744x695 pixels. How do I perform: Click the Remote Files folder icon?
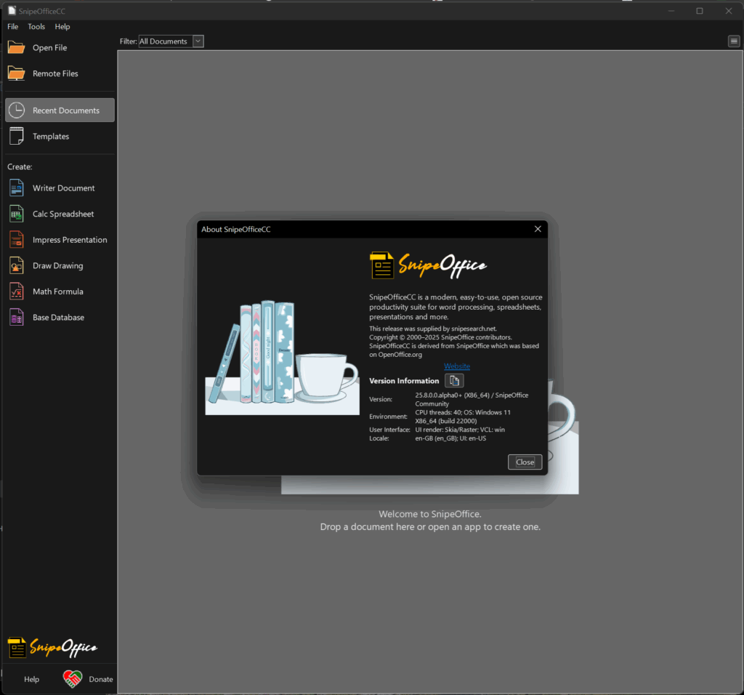tap(16, 73)
